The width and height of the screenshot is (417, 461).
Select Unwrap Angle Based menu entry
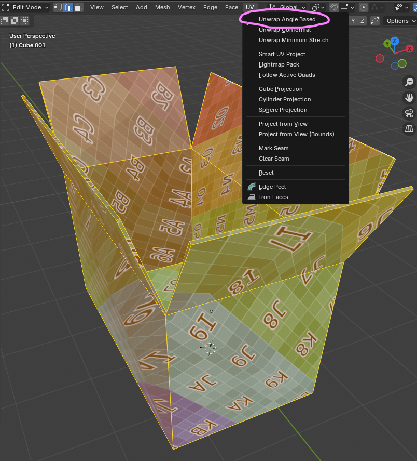coord(287,19)
